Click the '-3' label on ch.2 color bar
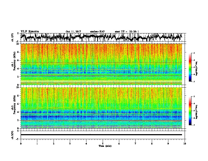 194,97
